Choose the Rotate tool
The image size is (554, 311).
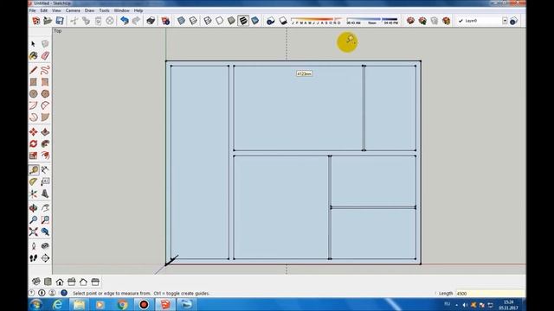pos(33,143)
